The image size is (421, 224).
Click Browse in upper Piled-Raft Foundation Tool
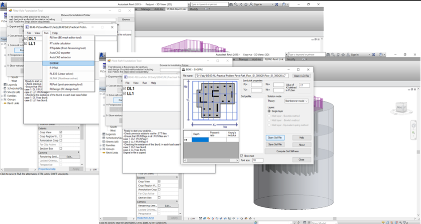coord(126,20)
